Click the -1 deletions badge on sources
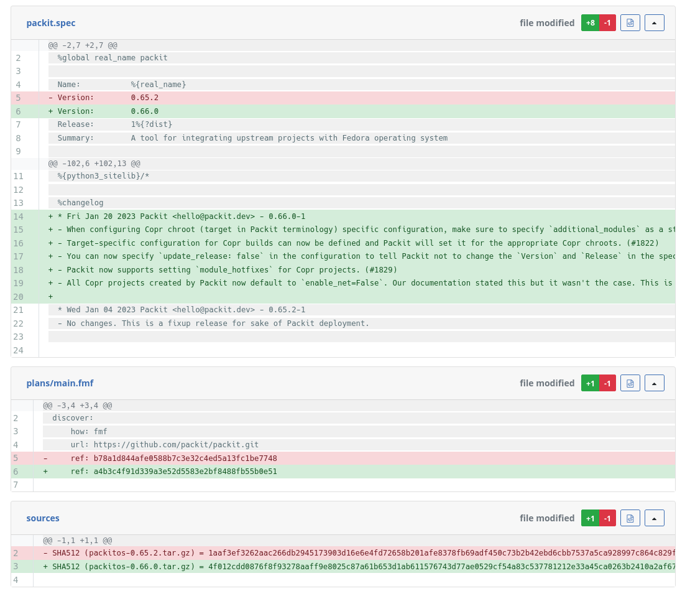The image size is (690, 591). pyautogui.click(x=607, y=518)
